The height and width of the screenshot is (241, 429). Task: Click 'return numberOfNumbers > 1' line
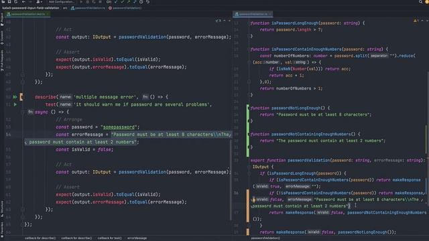click(x=291, y=88)
